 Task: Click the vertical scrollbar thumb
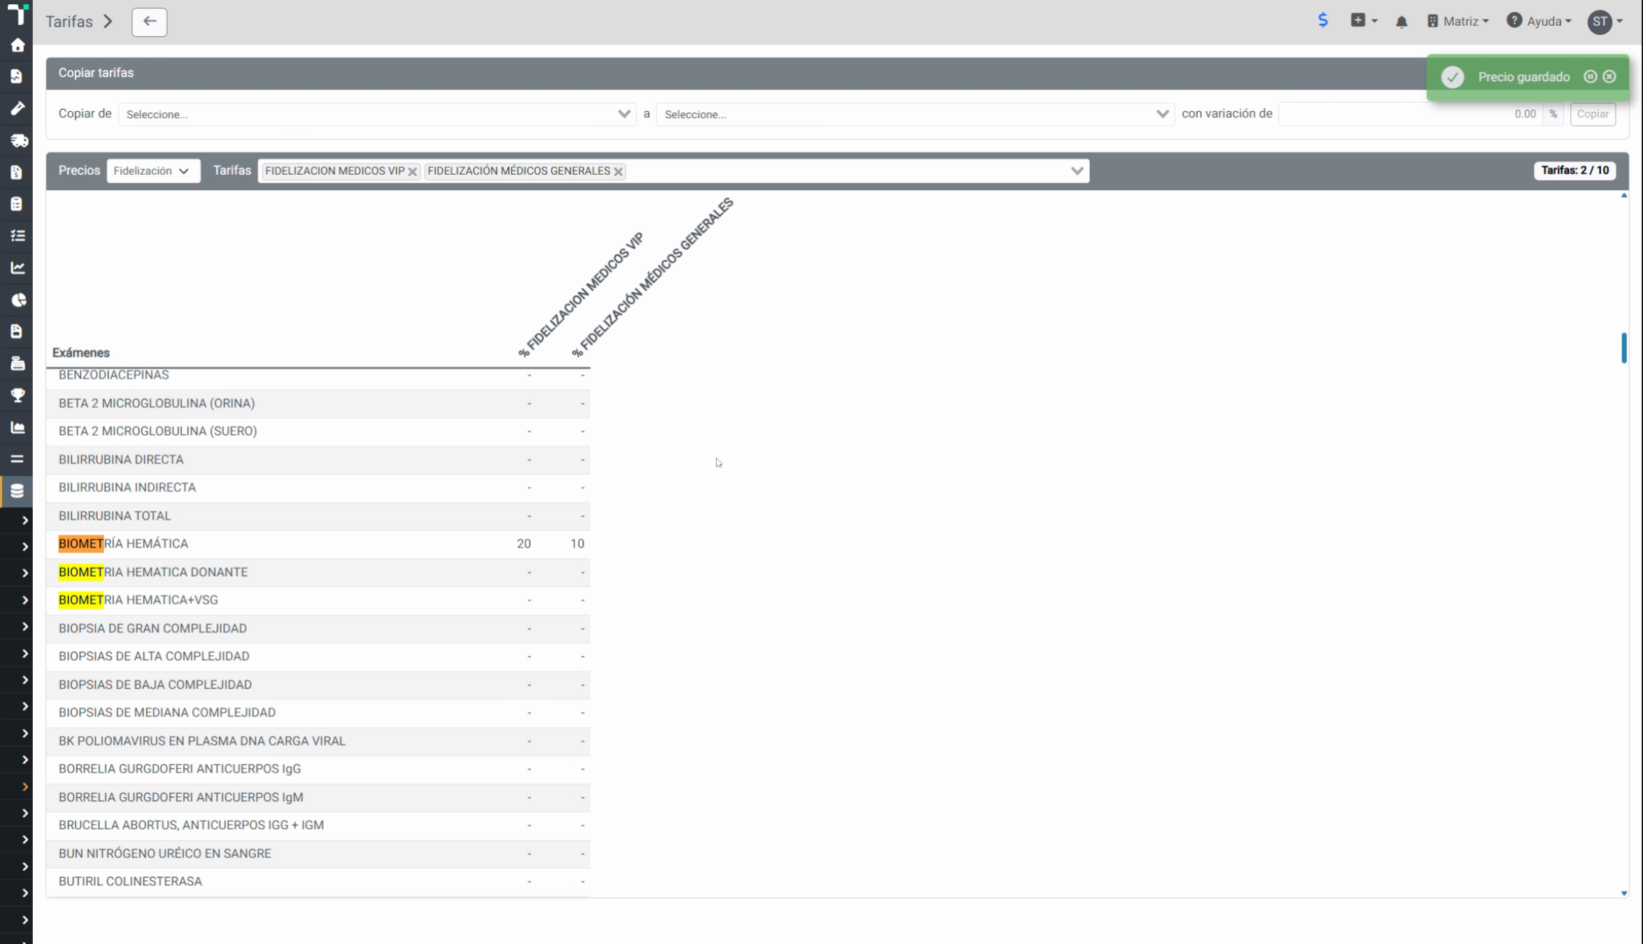(1623, 348)
